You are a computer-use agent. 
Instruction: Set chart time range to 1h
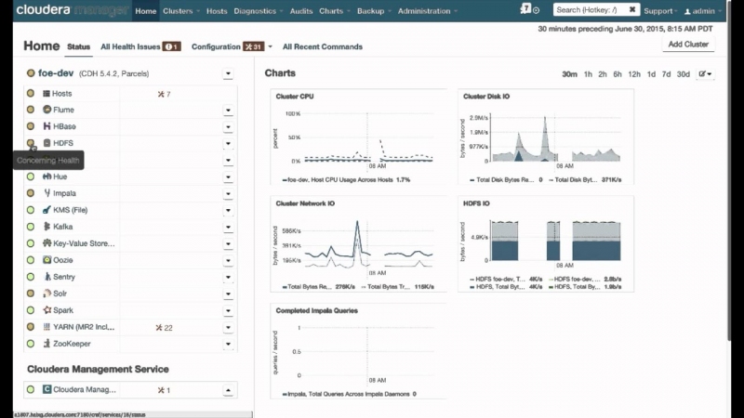click(x=588, y=74)
